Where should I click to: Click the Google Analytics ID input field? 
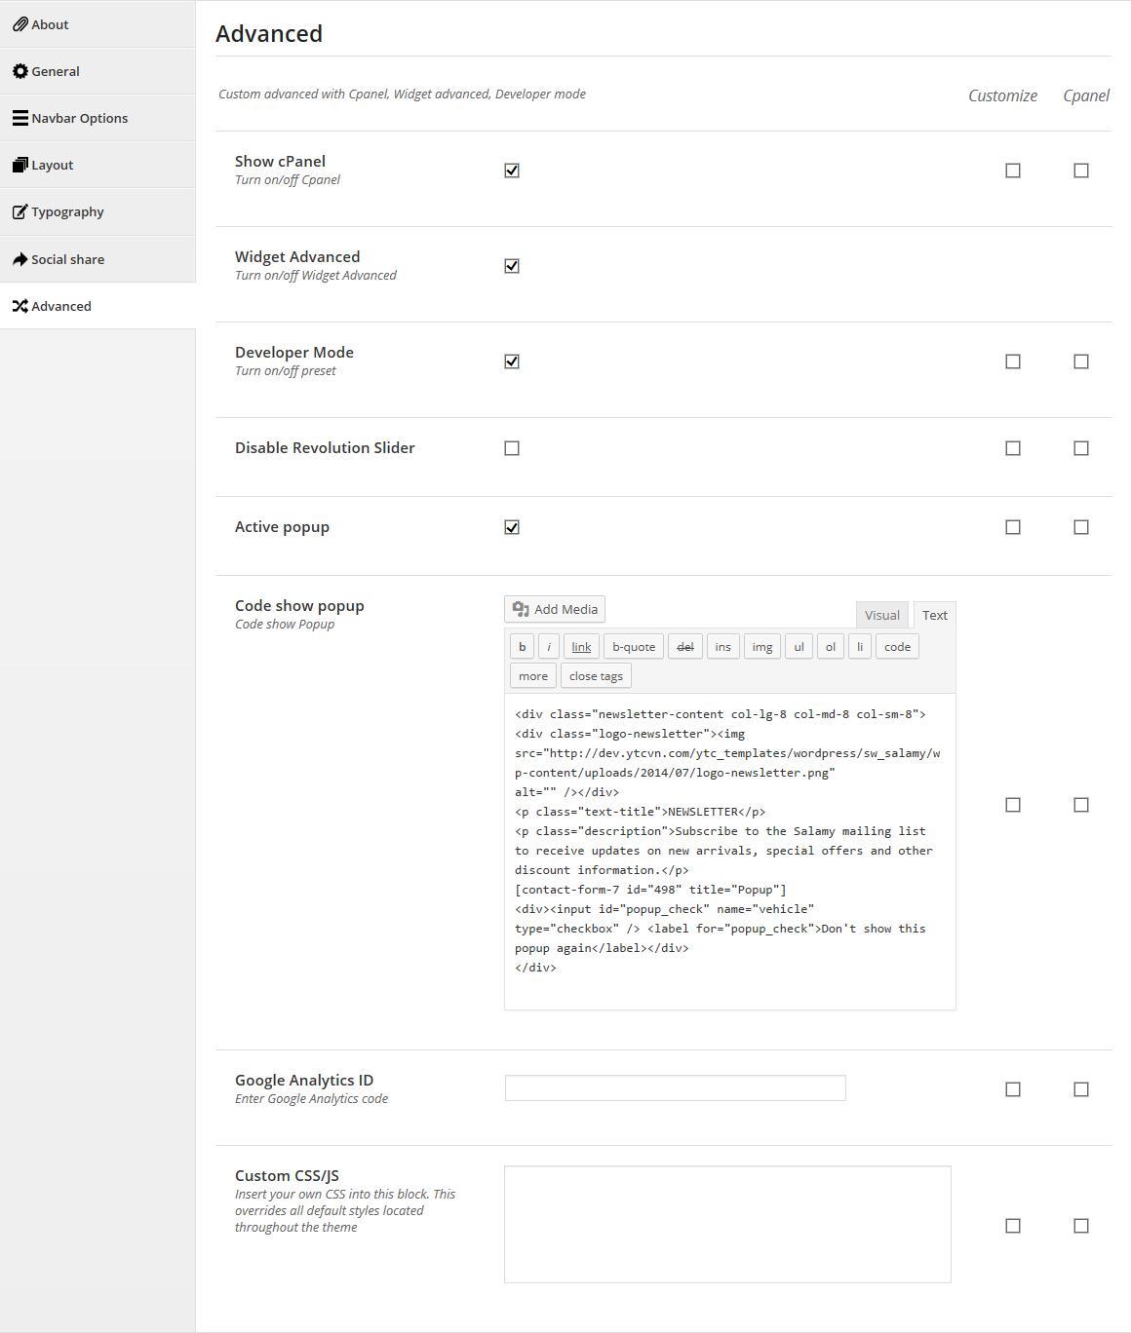[x=676, y=1088]
